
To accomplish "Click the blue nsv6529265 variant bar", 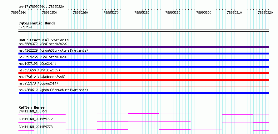I will pyautogui.click(x=144, y=60).
